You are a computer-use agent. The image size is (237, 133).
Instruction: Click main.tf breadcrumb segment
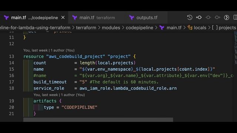tap(174, 28)
